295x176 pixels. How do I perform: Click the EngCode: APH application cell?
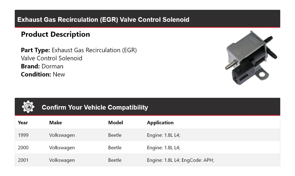[x=180, y=160]
